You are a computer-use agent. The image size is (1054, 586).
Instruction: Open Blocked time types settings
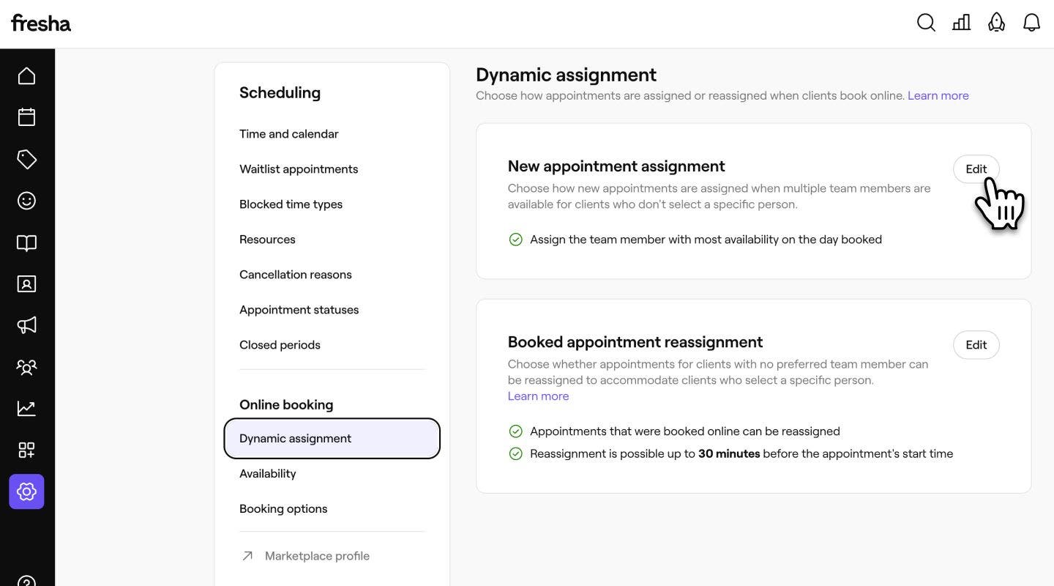tap(291, 204)
